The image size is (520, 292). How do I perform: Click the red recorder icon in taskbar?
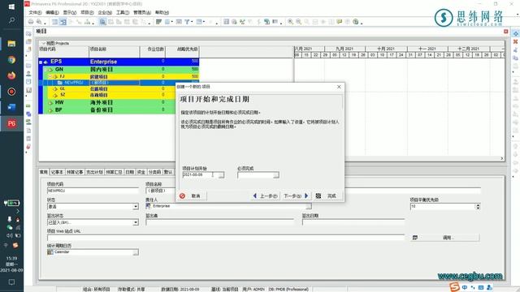[x=11, y=92]
